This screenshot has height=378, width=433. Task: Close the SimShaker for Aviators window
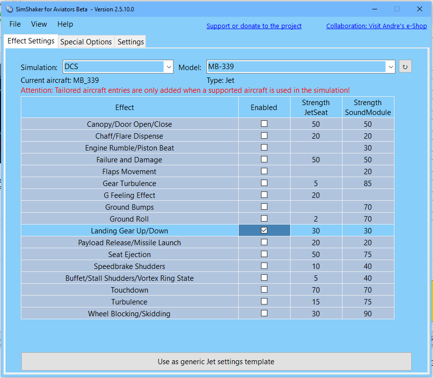pyautogui.click(x=420, y=9)
